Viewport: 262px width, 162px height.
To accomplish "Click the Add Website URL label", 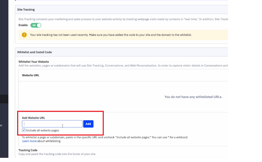I will 34,118.
